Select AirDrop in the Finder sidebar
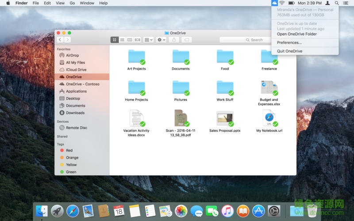The height and width of the screenshot is (221, 354). click(x=72, y=55)
